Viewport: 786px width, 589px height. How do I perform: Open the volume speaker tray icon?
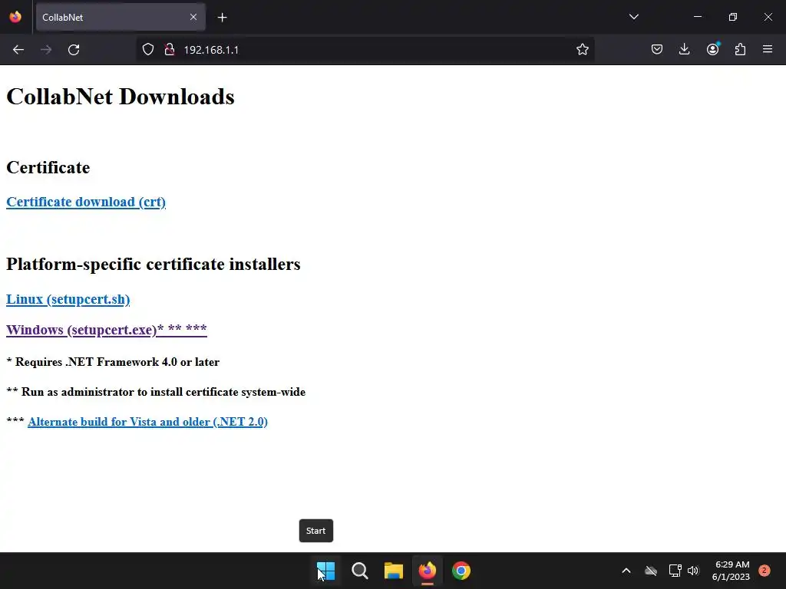pyautogui.click(x=693, y=571)
